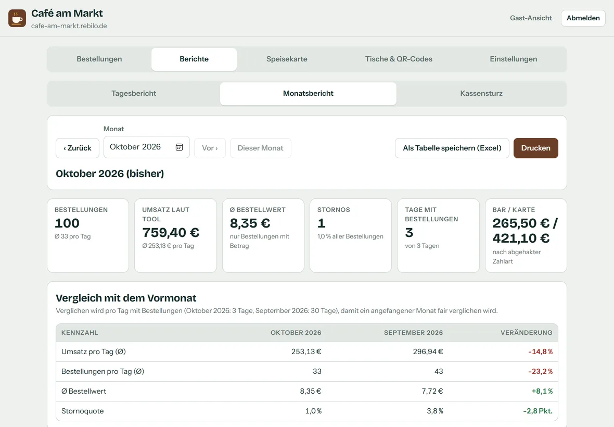Jump to Dieser Monat
The image size is (614, 427).
coord(260,148)
